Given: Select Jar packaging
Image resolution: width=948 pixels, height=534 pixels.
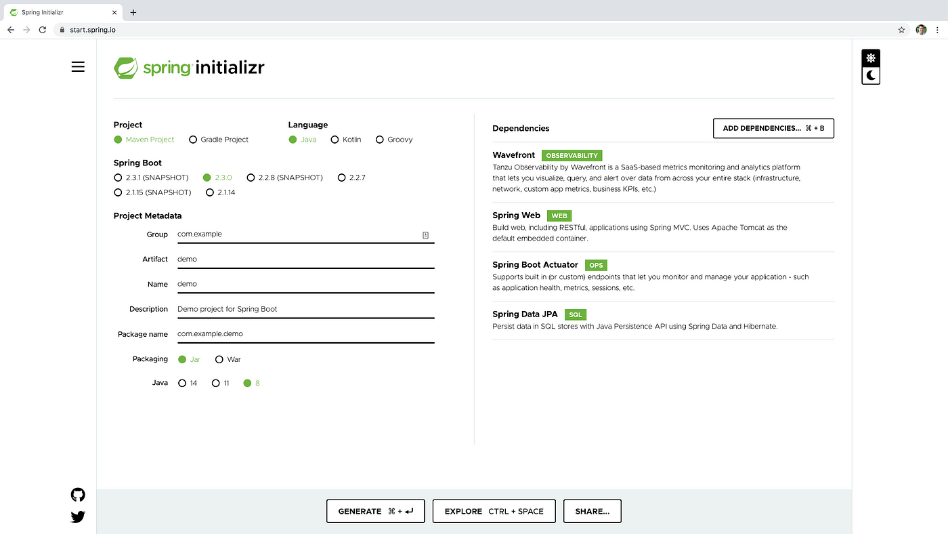Looking at the screenshot, I should click(x=189, y=359).
